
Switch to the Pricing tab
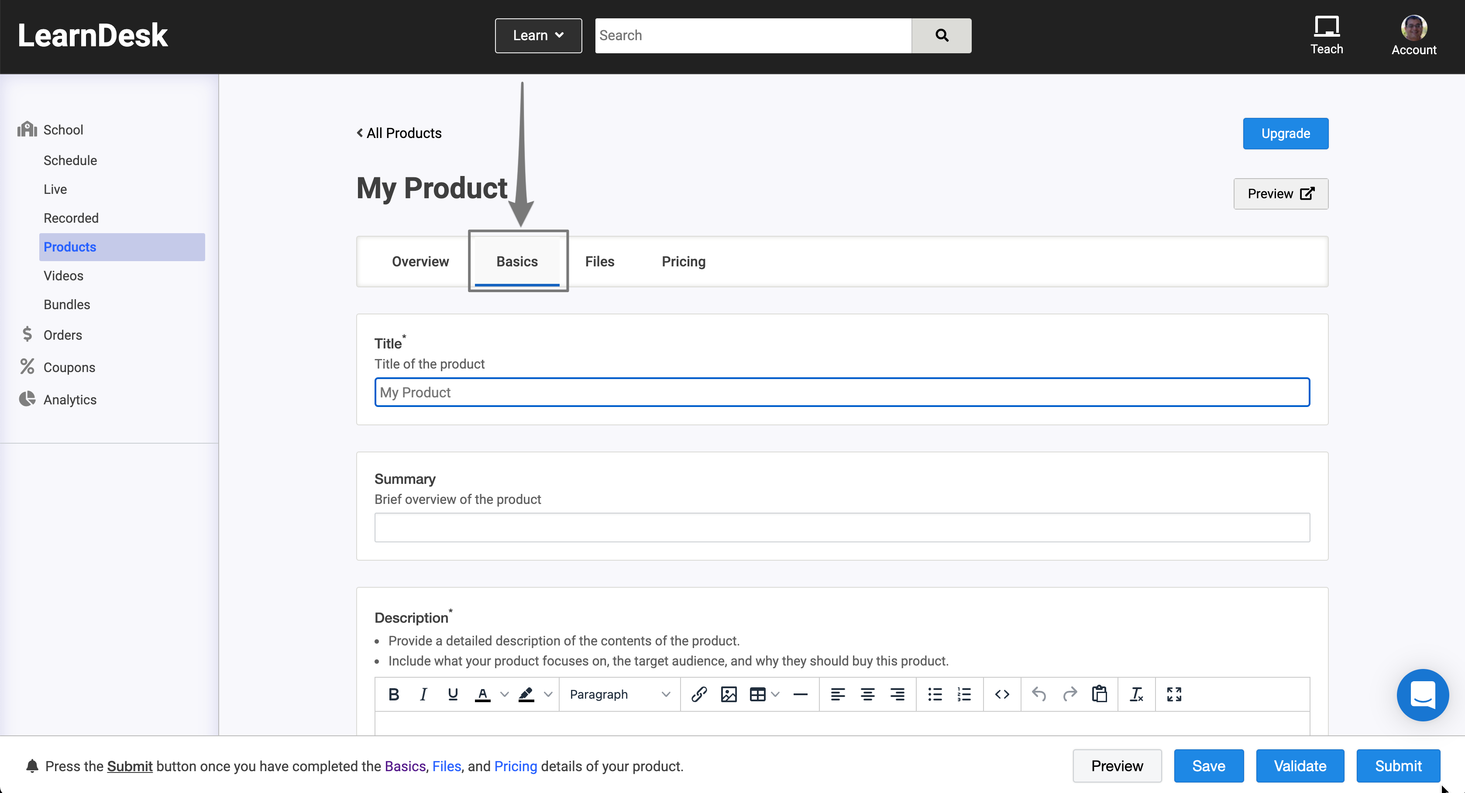tap(684, 262)
